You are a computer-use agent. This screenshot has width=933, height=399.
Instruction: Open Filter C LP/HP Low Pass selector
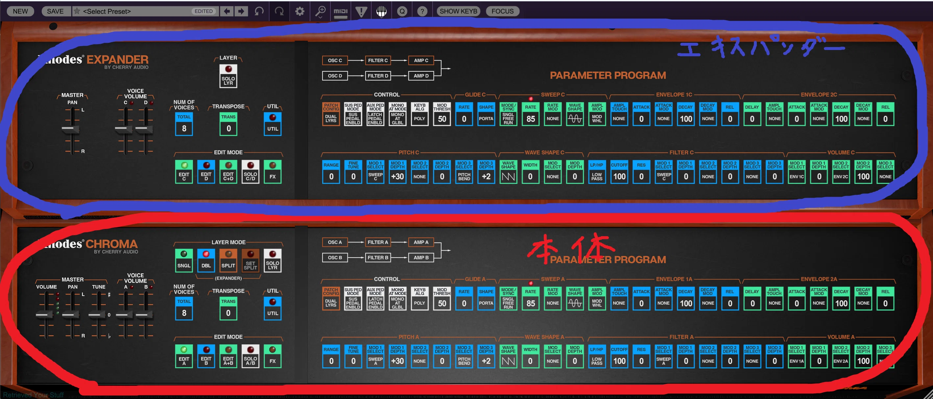click(597, 172)
